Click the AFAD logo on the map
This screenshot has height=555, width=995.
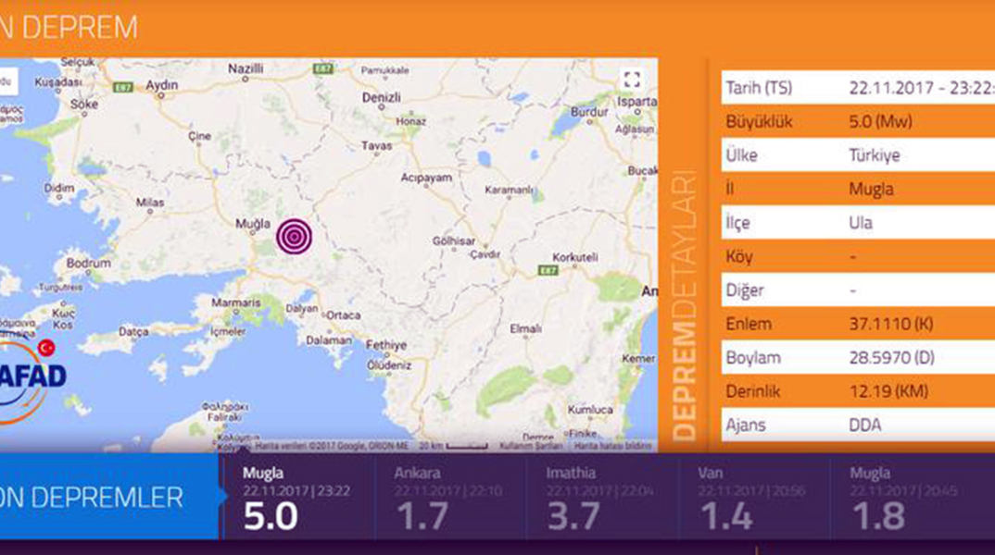click(x=32, y=377)
